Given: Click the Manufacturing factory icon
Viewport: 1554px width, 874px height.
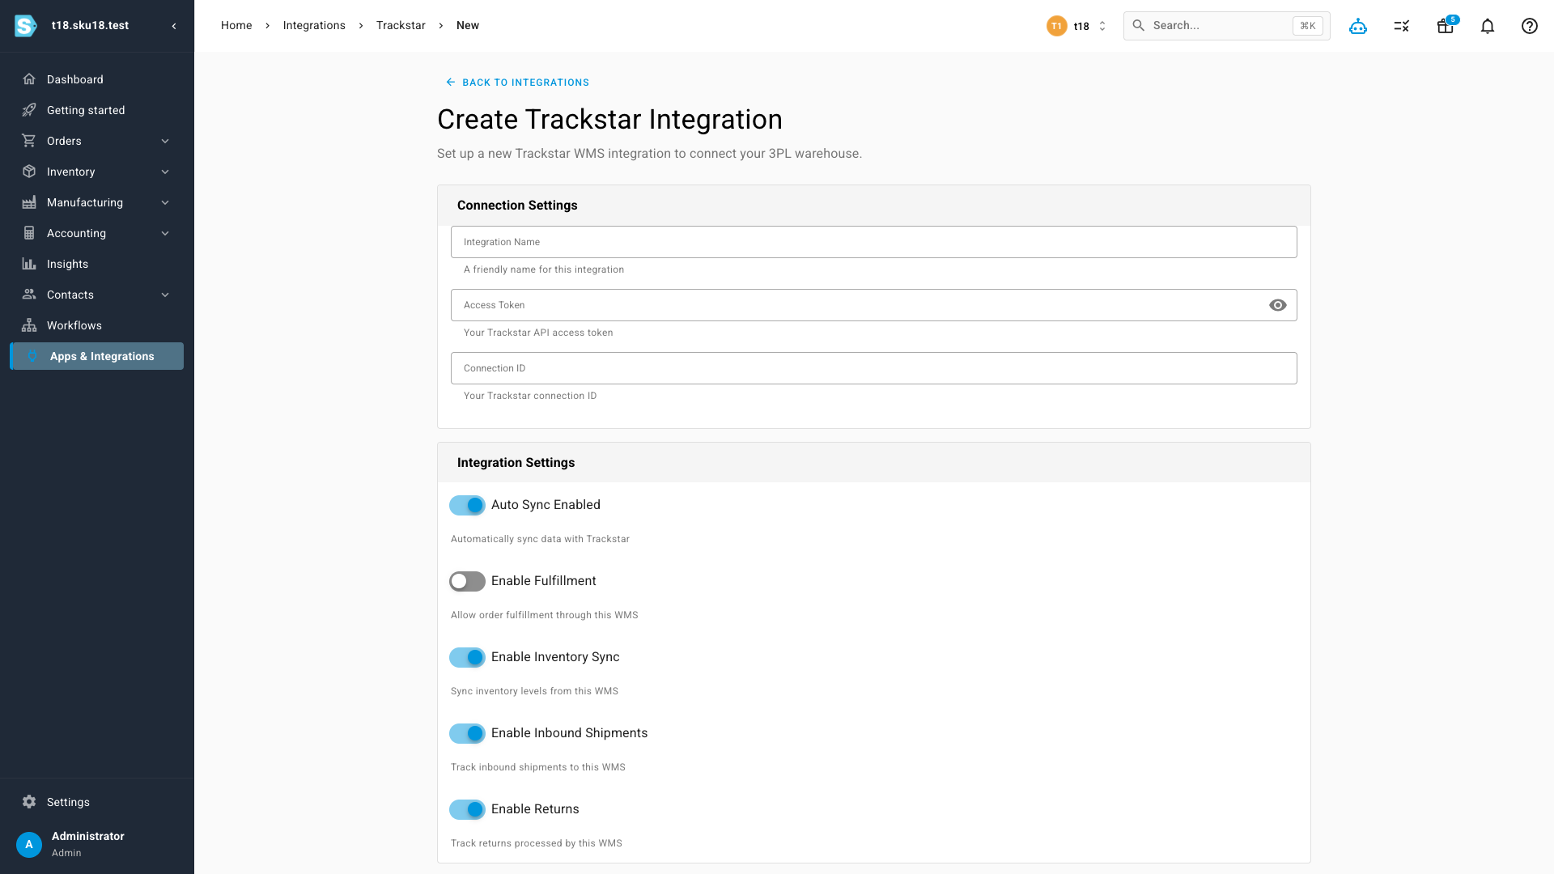Looking at the screenshot, I should (29, 202).
